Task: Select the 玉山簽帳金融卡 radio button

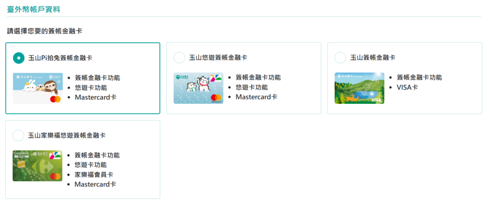Action: (x=340, y=58)
